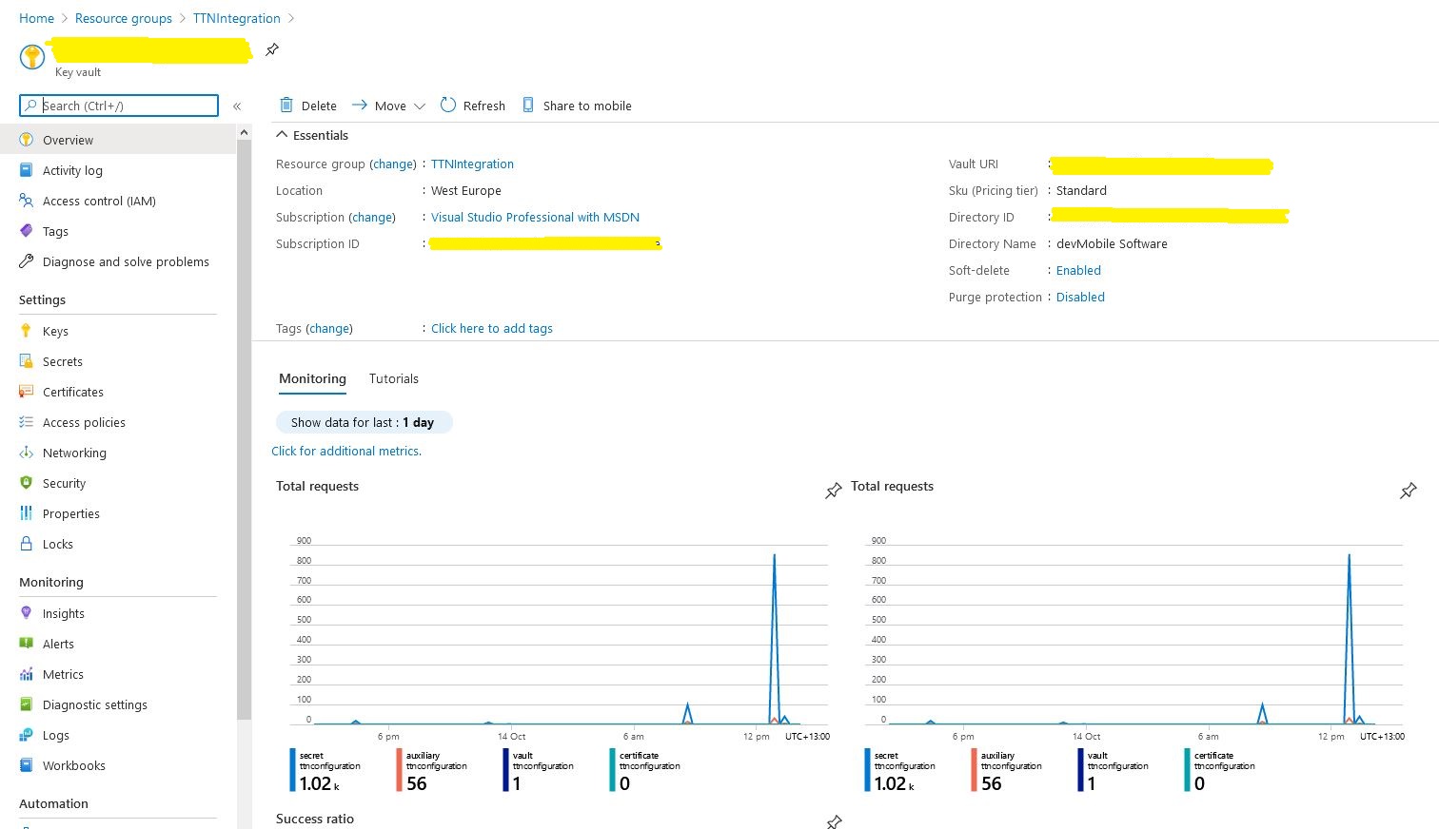
Task: Collapse the Essentials section
Action: pos(282,135)
